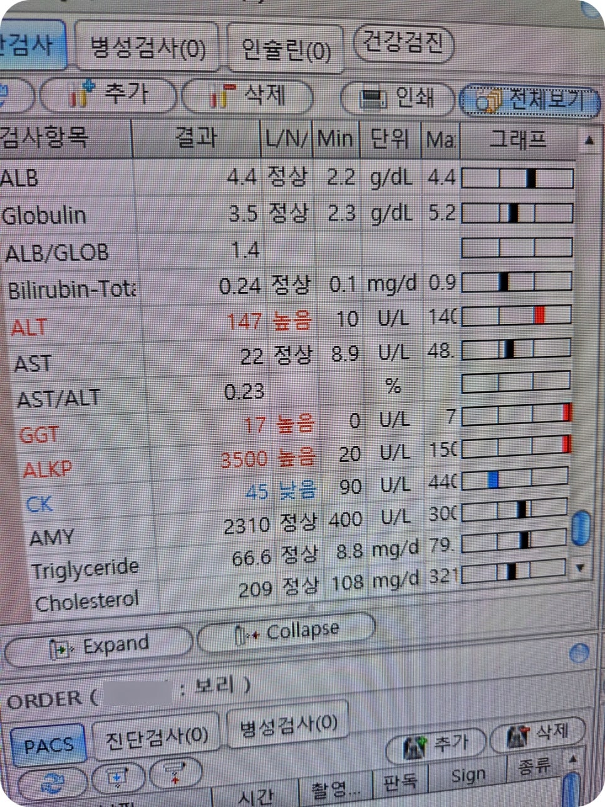The width and height of the screenshot is (605, 807).
Task: Click the AMY result value 2310
Action: point(247,525)
